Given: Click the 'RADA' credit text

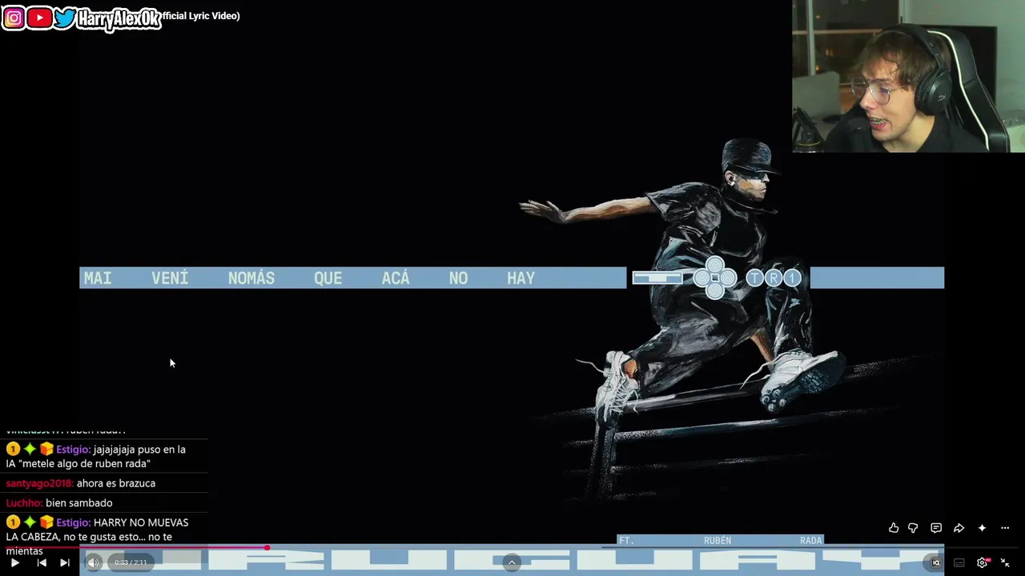Looking at the screenshot, I should pyautogui.click(x=810, y=541).
